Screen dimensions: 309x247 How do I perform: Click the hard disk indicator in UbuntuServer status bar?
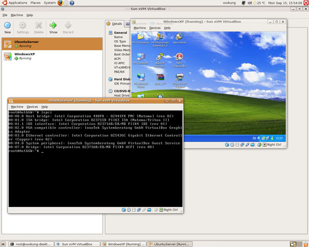click(x=124, y=210)
